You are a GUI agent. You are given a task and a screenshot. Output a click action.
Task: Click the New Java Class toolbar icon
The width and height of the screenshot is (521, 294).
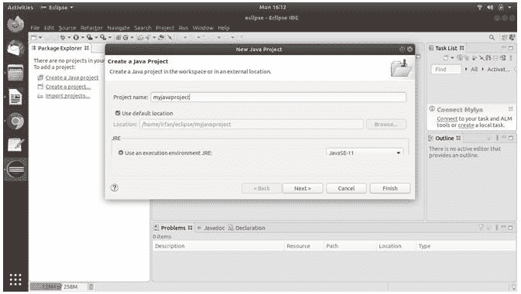pyautogui.click(x=125, y=38)
